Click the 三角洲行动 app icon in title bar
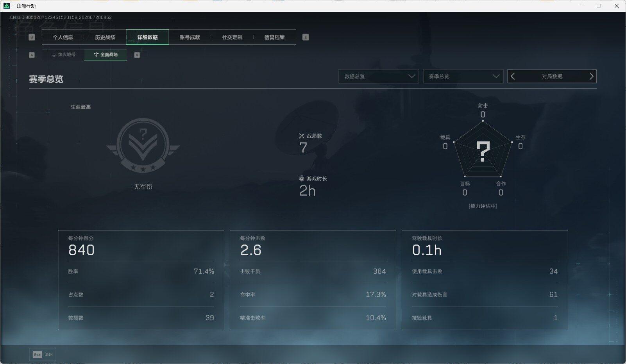Viewport: 626px width, 364px height. (x=7, y=6)
